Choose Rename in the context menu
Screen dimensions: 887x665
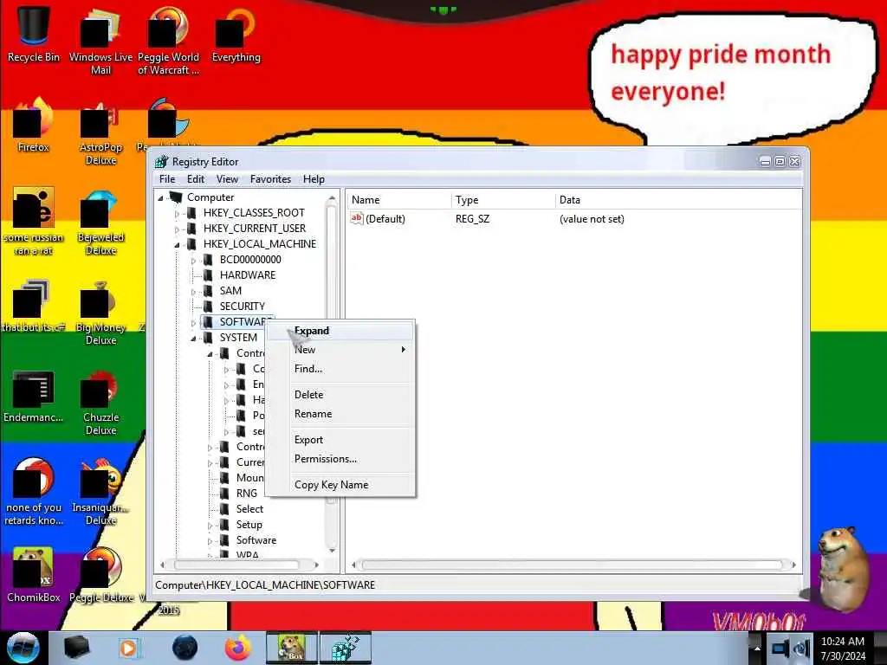[340, 414]
